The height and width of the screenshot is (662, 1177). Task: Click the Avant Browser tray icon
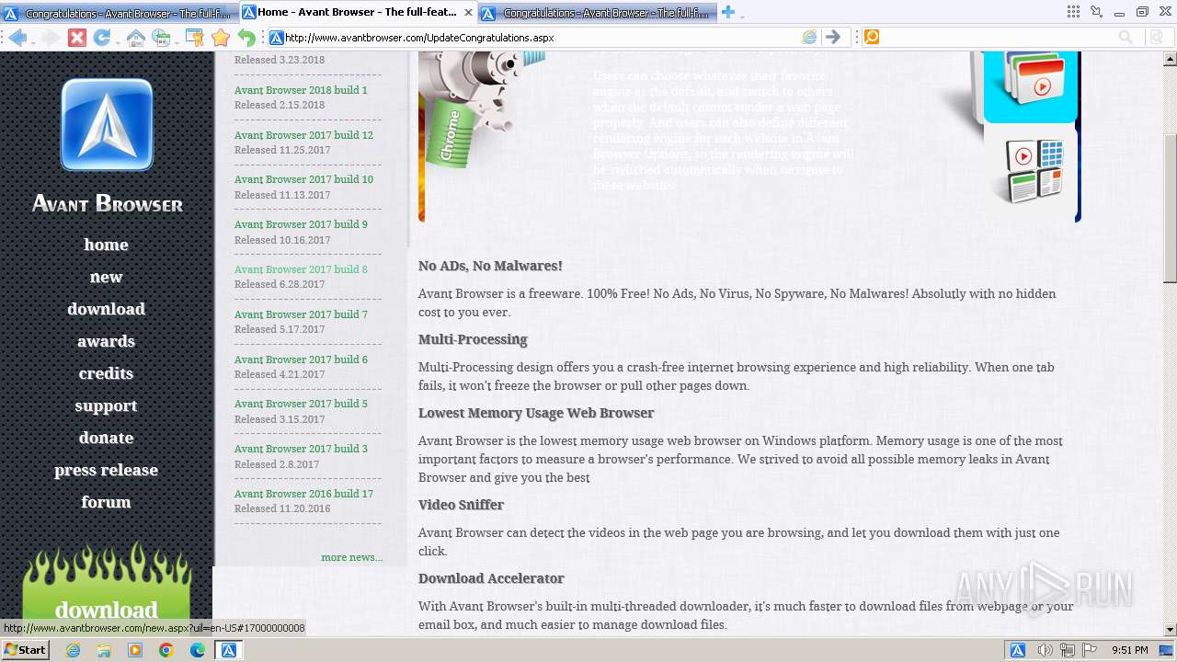click(1018, 650)
